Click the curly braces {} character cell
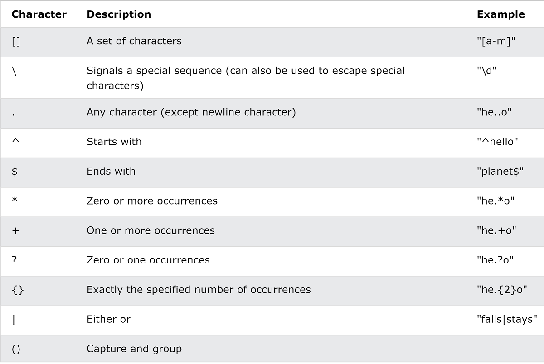Screen dimensions: 544x364 pyautogui.click(x=18, y=290)
